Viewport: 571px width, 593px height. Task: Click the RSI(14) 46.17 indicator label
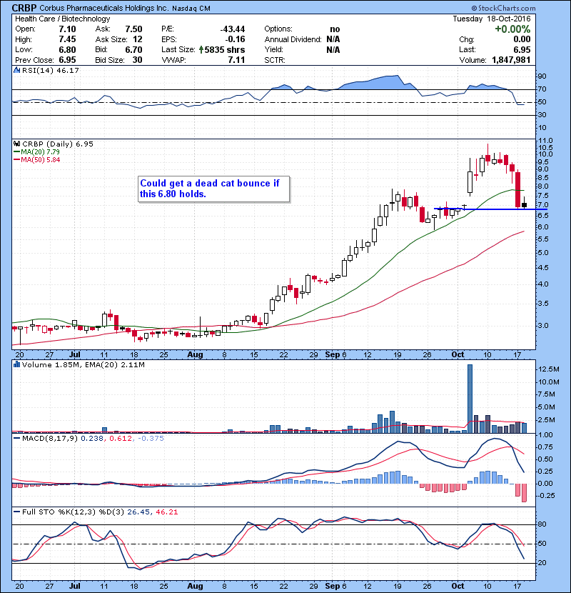[51, 70]
